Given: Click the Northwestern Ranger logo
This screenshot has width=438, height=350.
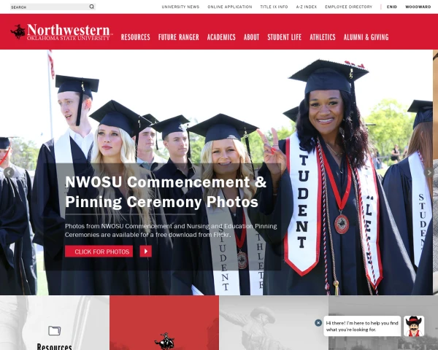Looking at the screenshot, I should click(61, 32).
